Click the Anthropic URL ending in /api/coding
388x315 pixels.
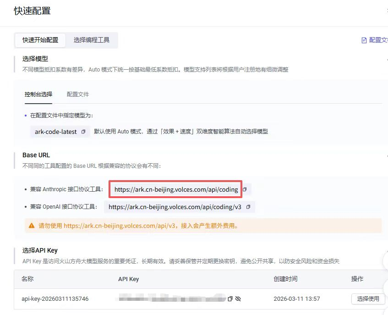(176, 189)
